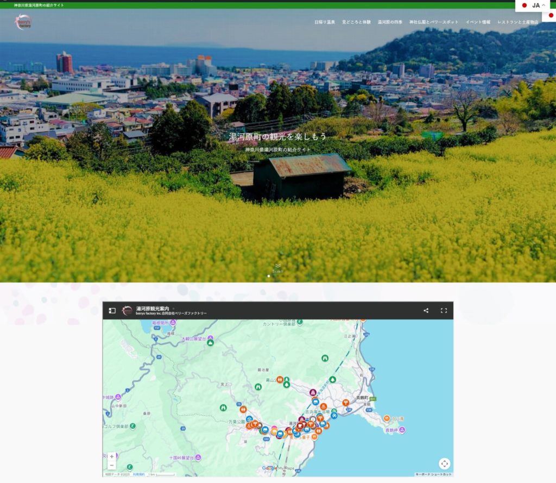The width and height of the screenshot is (556, 483).
Task: Click the 大観山展望台 green mountain marker
Action: (x=211, y=342)
